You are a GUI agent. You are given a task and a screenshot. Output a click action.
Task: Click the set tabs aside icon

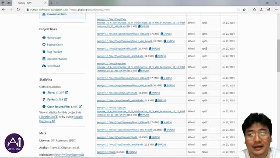pyautogui.click(x=9, y=3)
